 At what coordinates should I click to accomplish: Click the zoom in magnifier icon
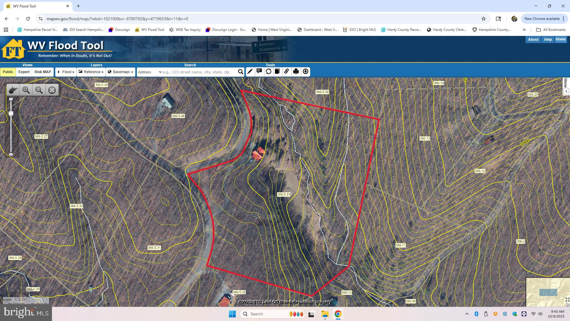(26, 90)
